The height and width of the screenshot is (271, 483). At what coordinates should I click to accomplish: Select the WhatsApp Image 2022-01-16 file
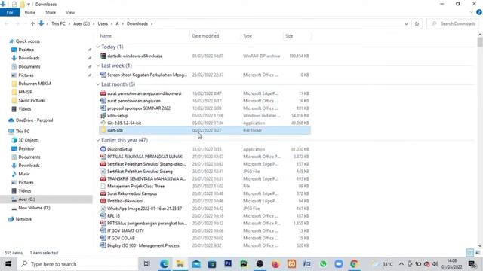(144, 209)
